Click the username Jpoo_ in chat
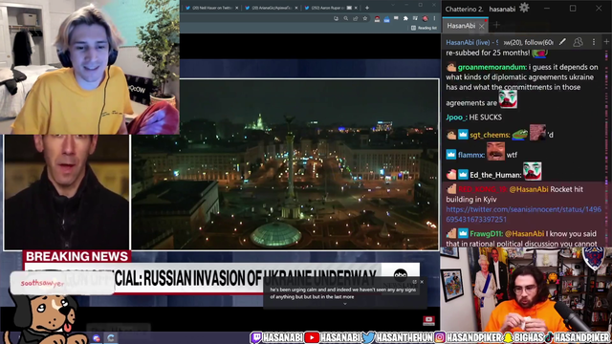The width and height of the screenshot is (612, 344). click(456, 117)
